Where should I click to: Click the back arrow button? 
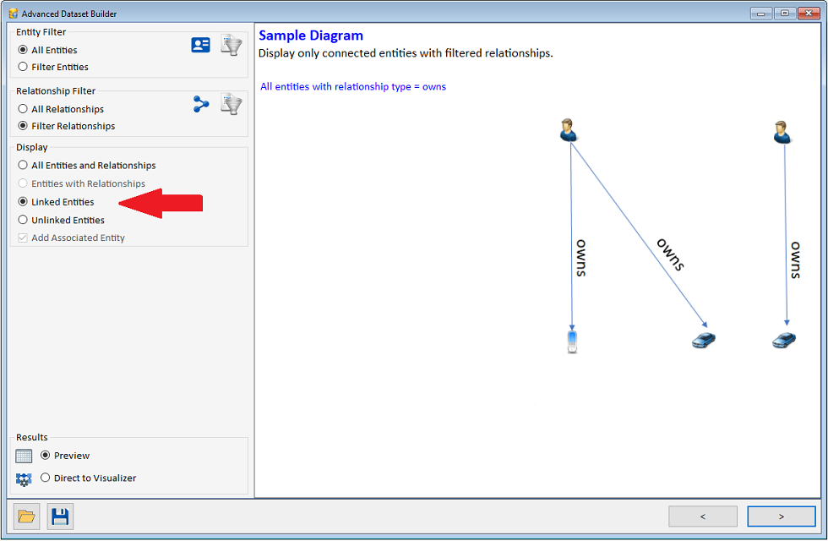point(702,516)
